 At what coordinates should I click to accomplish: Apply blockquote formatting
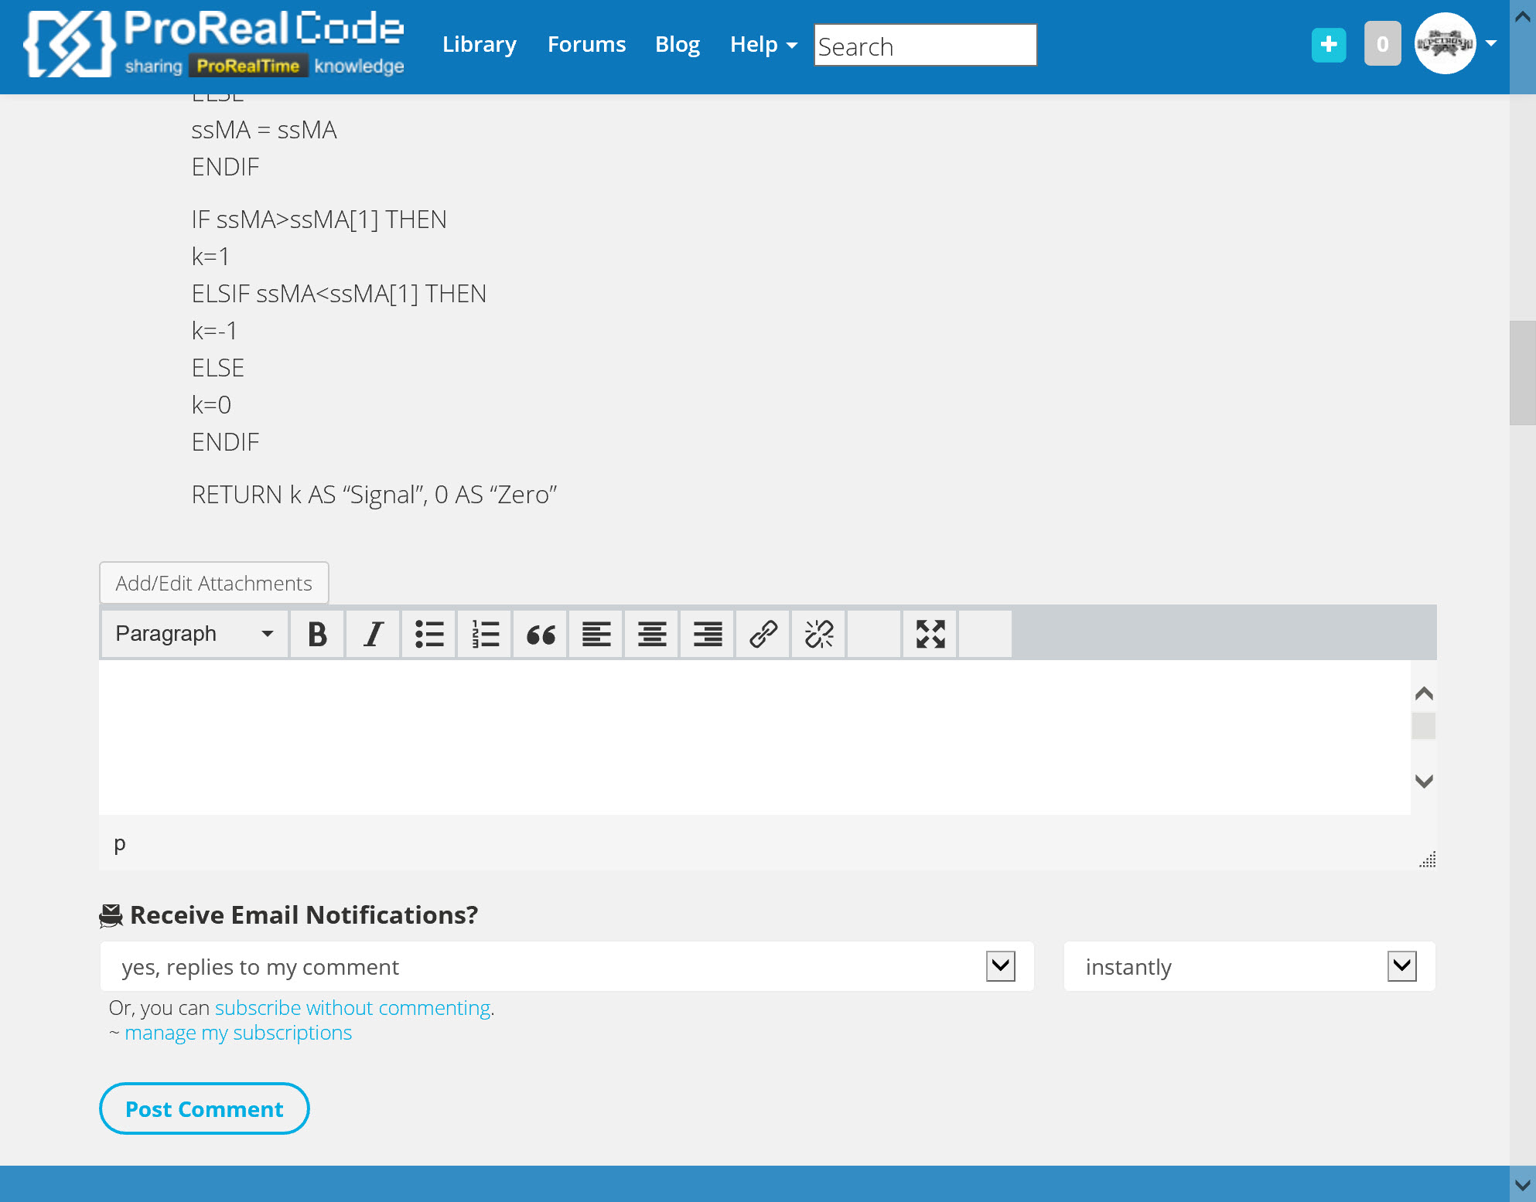click(541, 634)
